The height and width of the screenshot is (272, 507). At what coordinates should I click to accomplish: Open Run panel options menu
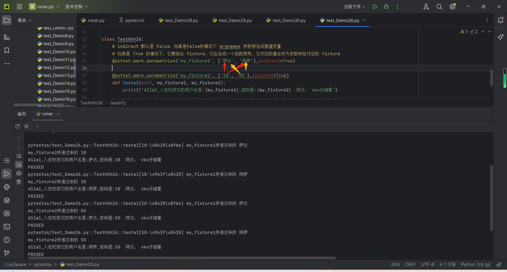(478, 114)
